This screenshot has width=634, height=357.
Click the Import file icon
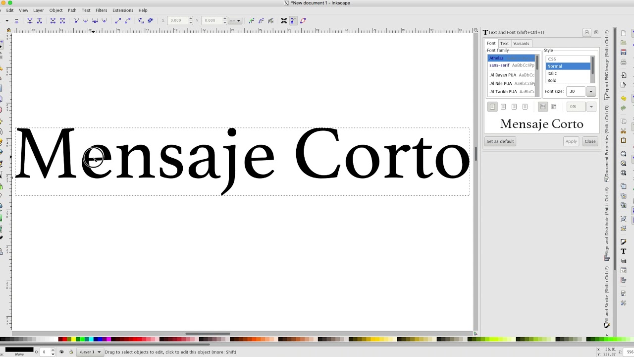(x=624, y=75)
